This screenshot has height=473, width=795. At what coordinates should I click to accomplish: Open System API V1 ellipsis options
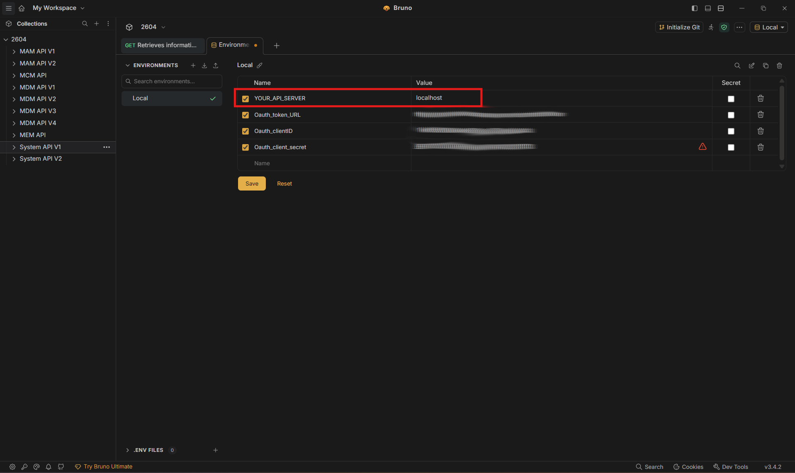107,147
